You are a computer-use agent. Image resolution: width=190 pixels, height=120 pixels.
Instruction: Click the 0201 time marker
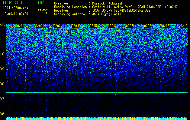pos(21,26)
